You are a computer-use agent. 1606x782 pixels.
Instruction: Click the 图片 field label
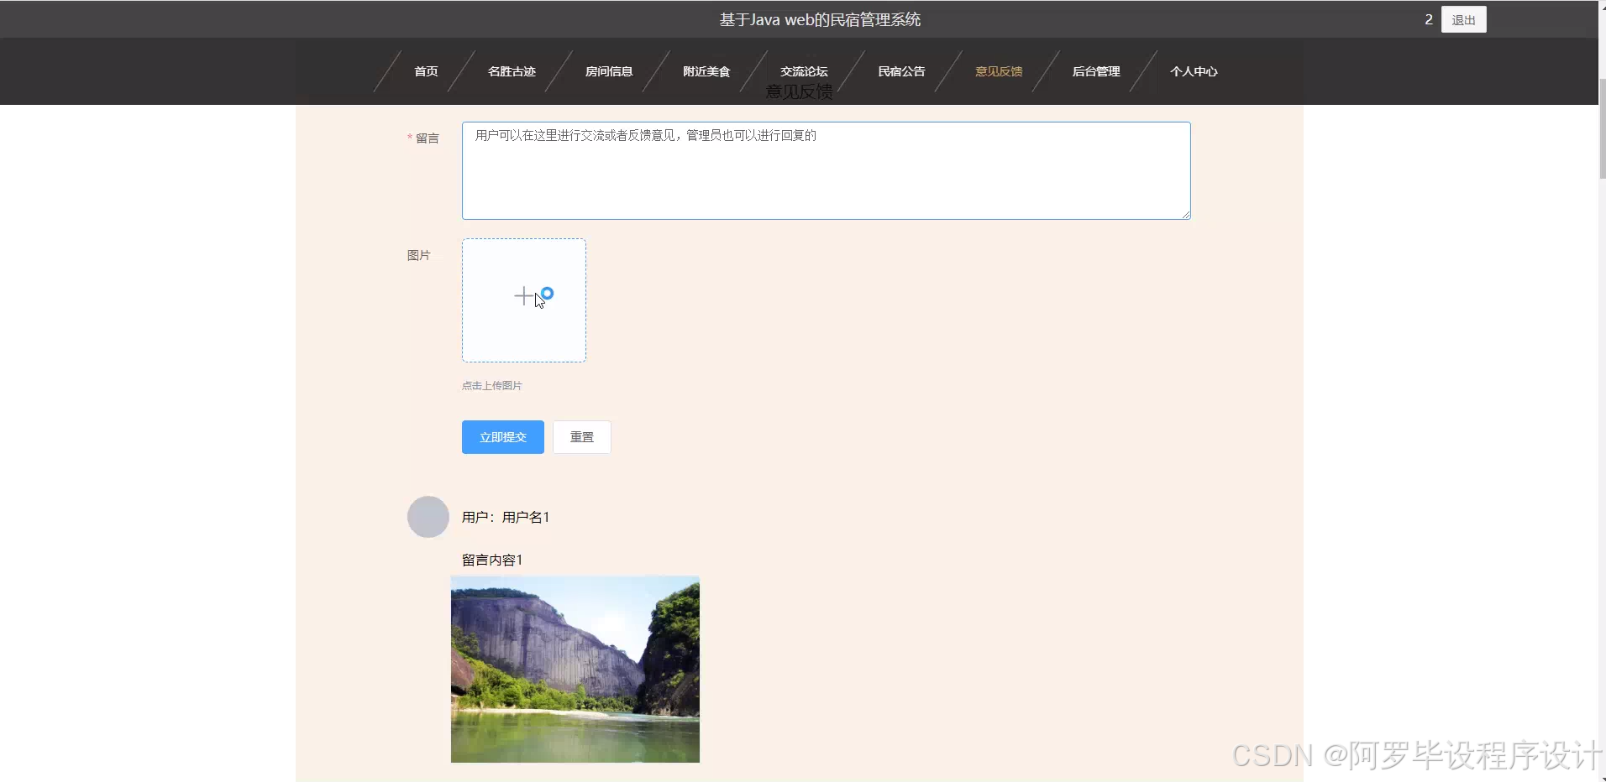tap(419, 255)
